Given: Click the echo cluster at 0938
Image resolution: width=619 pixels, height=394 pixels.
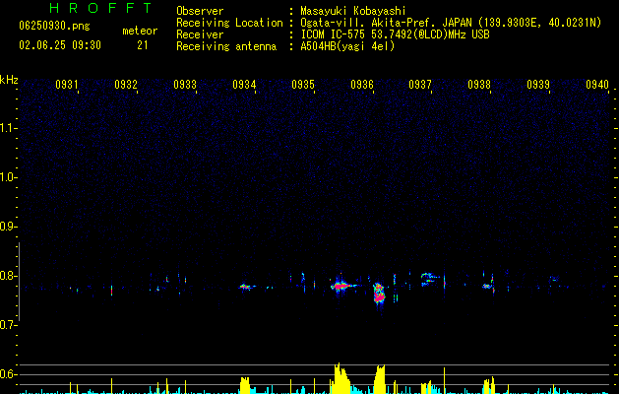Looking at the screenshot, I should pyautogui.click(x=489, y=286).
